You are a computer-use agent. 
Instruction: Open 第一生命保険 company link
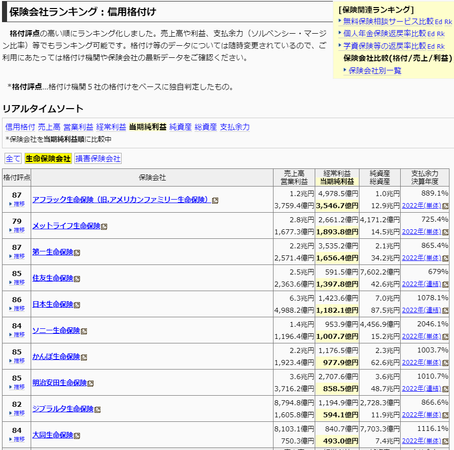[x=52, y=252]
